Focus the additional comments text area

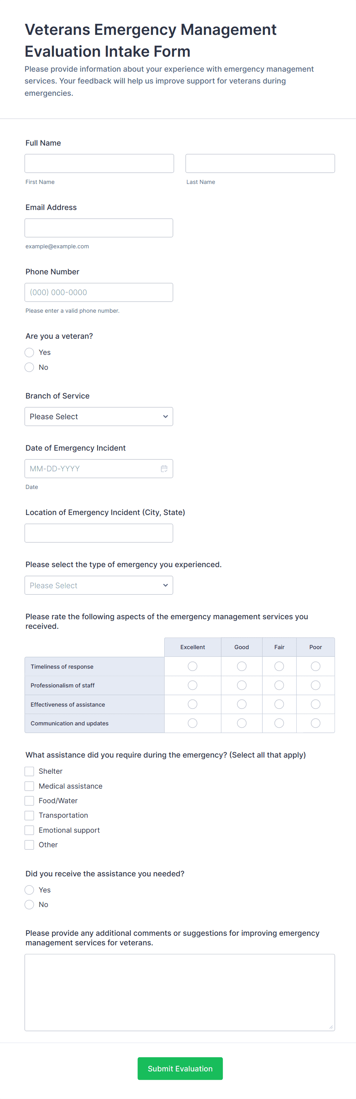tap(180, 992)
